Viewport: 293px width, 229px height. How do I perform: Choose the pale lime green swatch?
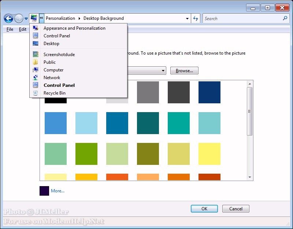tap(117, 154)
